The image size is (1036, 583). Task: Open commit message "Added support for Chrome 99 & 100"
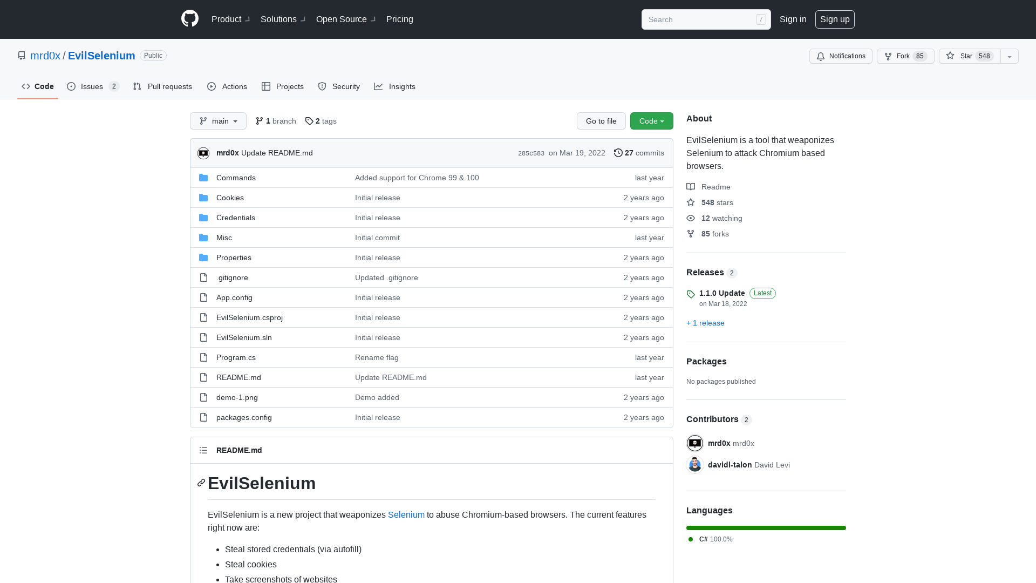[x=417, y=178]
